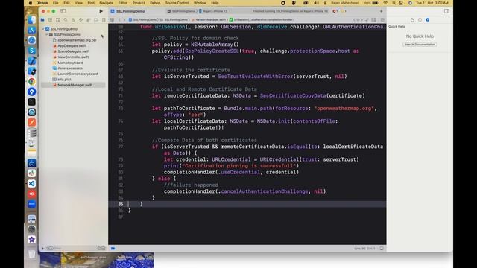Open SceneDelegate.swift in navigator
The image size is (477, 268).
(73, 51)
